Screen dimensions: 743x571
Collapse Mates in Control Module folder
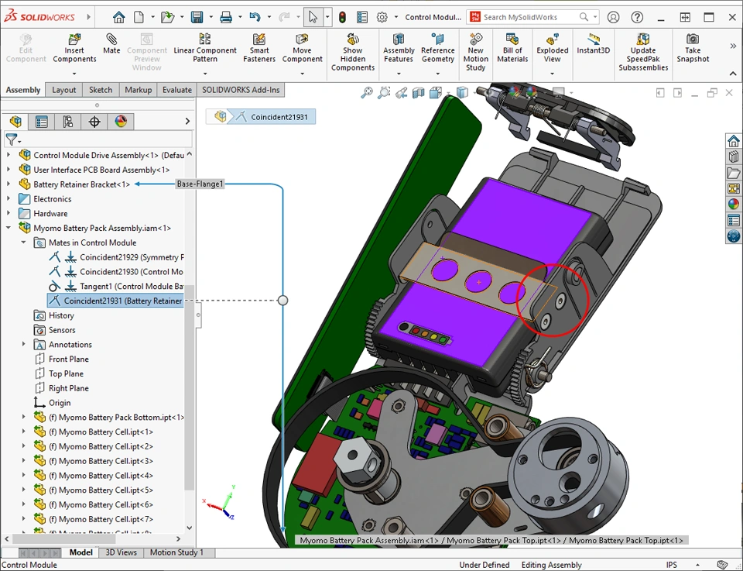point(23,243)
